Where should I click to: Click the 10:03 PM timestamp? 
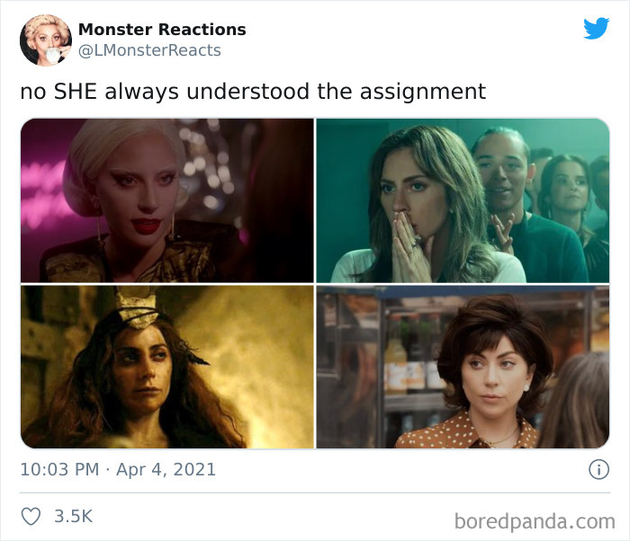(x=59, y=470)
